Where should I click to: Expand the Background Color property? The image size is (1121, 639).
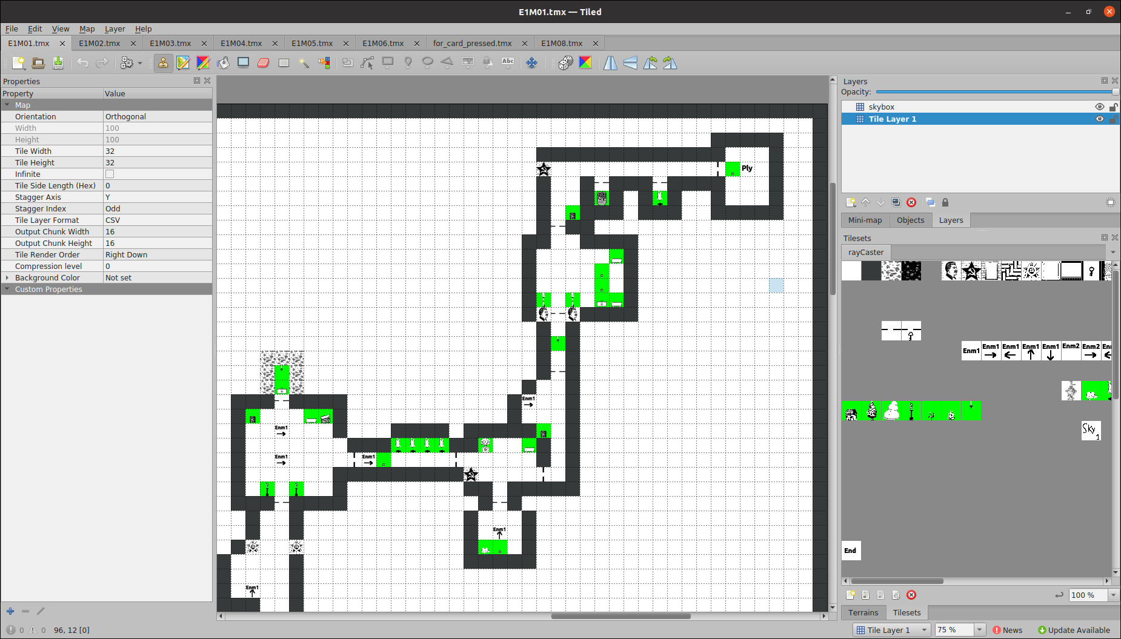(7, 277)
